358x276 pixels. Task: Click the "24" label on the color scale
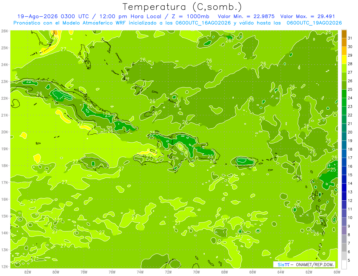350,98
